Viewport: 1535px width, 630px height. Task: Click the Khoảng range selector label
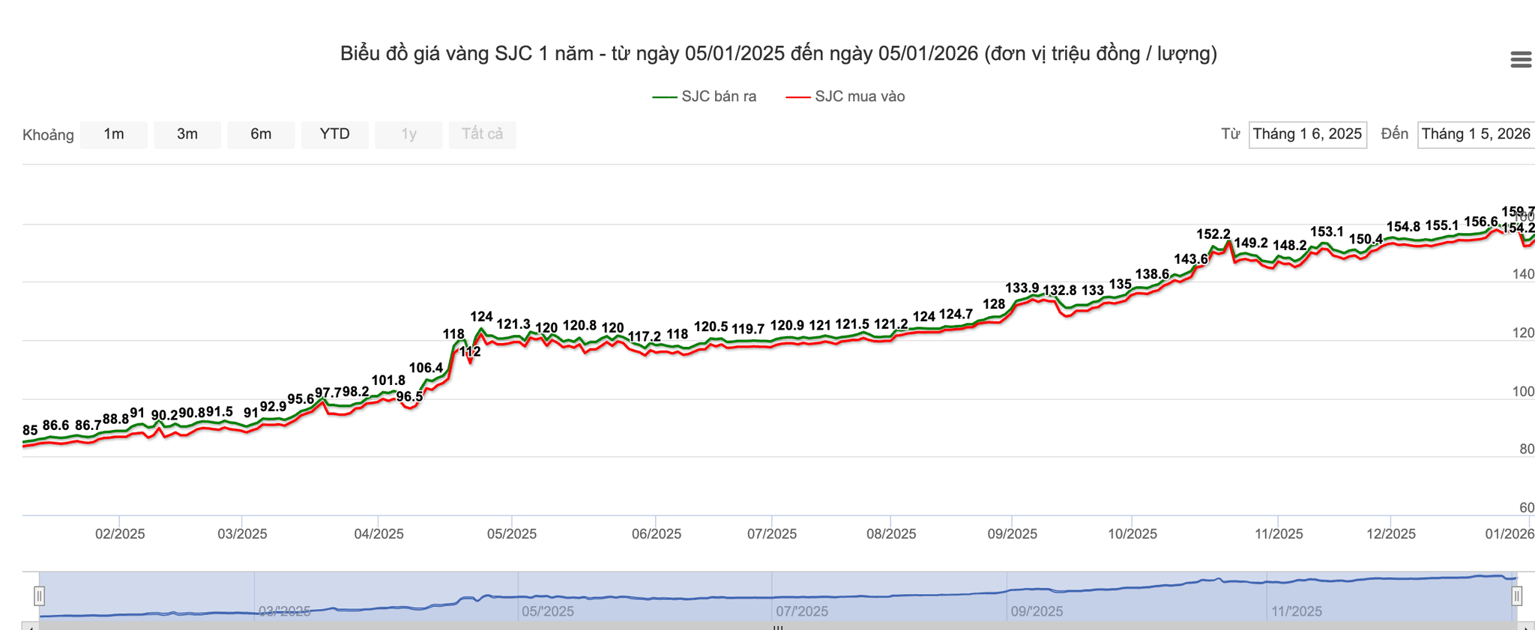click(48, 136)
